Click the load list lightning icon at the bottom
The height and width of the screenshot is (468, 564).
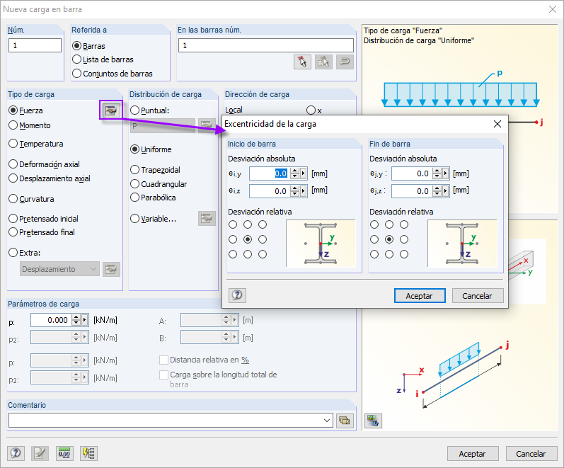(88, 453)
